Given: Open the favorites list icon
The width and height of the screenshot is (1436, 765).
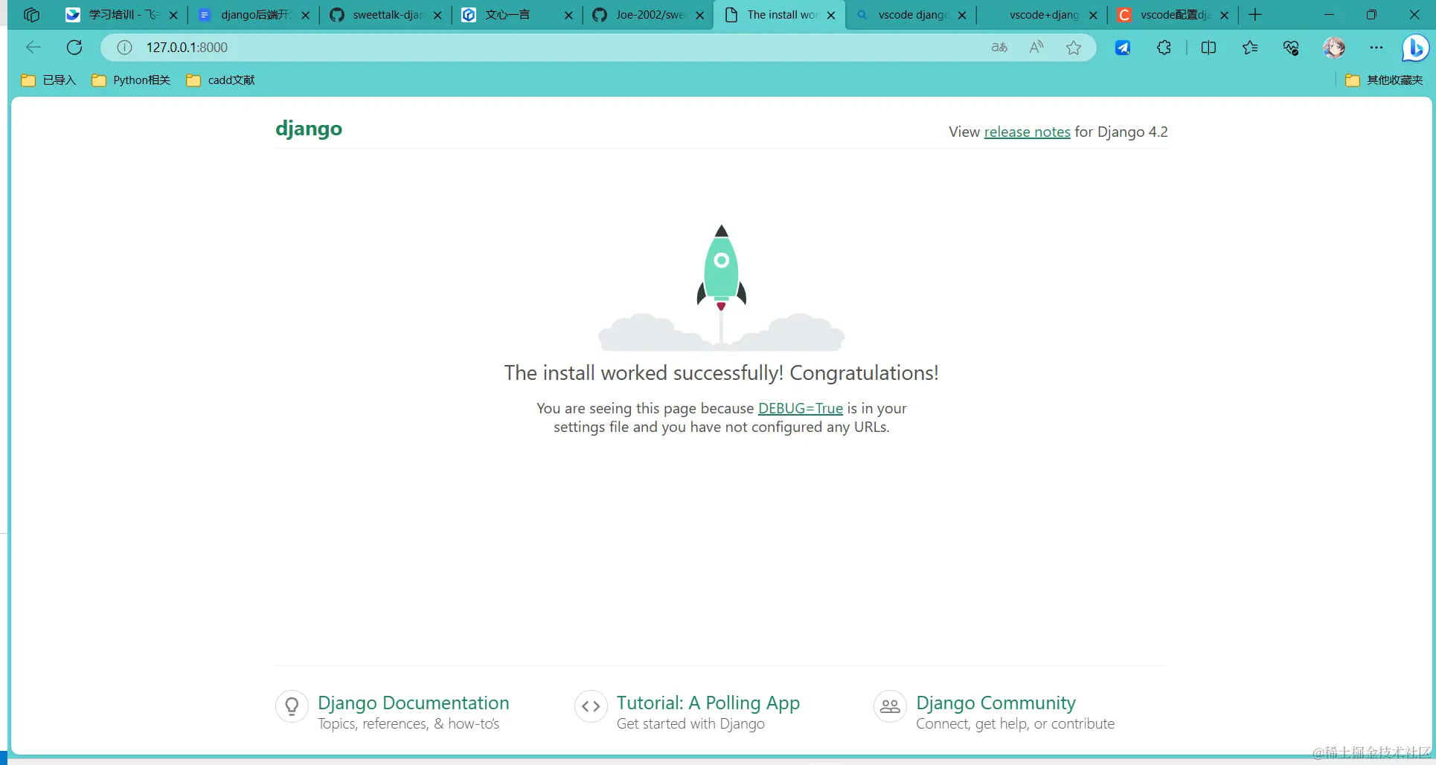Looking at the screenshot, I should click(x=1250, y=48).
